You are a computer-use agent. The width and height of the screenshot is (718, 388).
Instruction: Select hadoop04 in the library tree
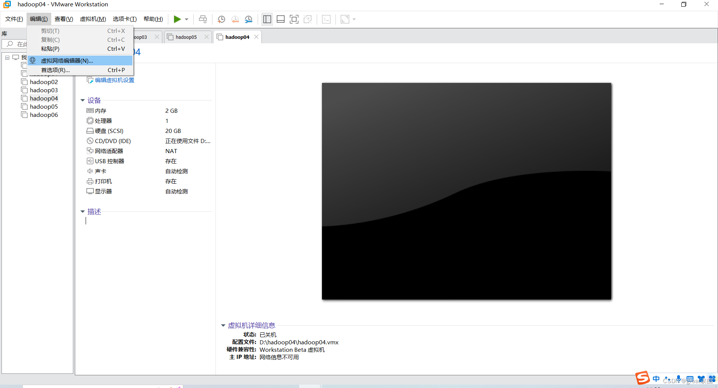(44, 99)
